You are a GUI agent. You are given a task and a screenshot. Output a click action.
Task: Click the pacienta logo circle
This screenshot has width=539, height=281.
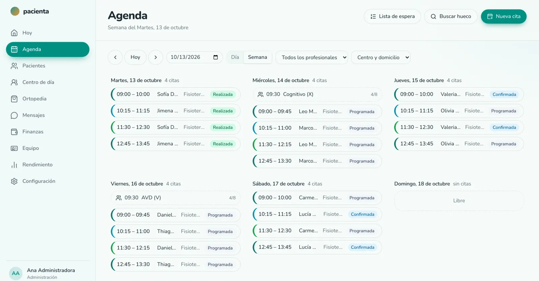coord(15,11)
